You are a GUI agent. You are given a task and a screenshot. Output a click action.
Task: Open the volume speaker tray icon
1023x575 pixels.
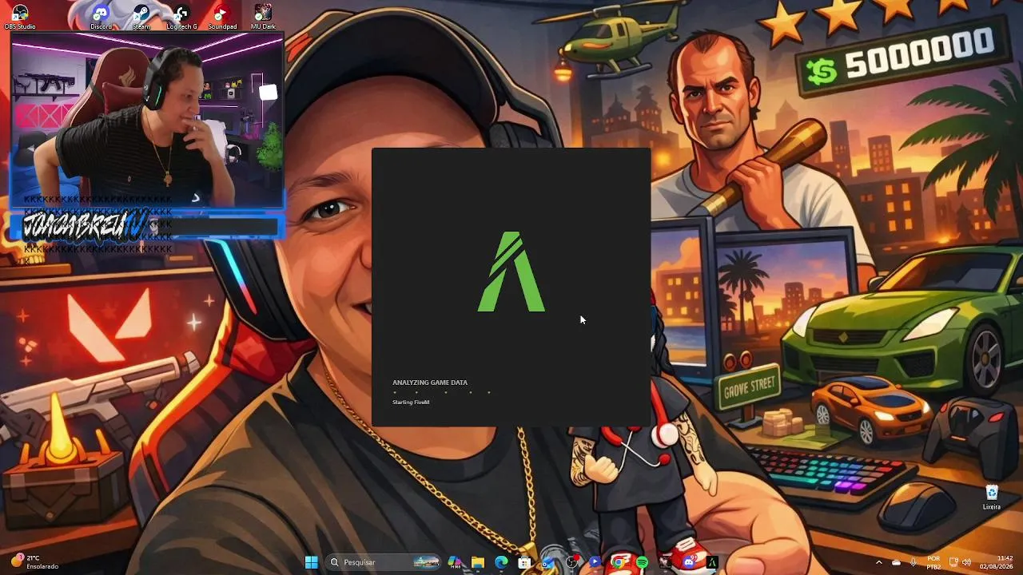[967, 562]
